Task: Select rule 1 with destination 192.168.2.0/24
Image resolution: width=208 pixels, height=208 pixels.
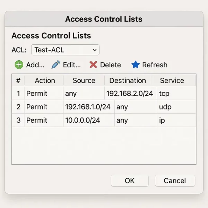Action: pyautogui.click(x=104, y=93)
